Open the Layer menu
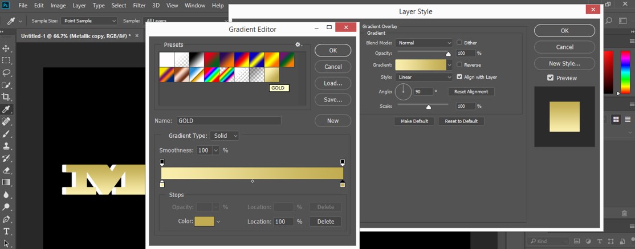 [x=79, y=6]
